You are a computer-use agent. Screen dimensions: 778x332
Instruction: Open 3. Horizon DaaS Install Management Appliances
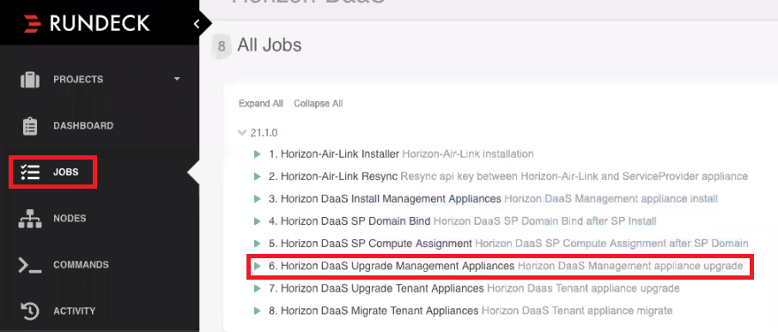click(385, 199)
